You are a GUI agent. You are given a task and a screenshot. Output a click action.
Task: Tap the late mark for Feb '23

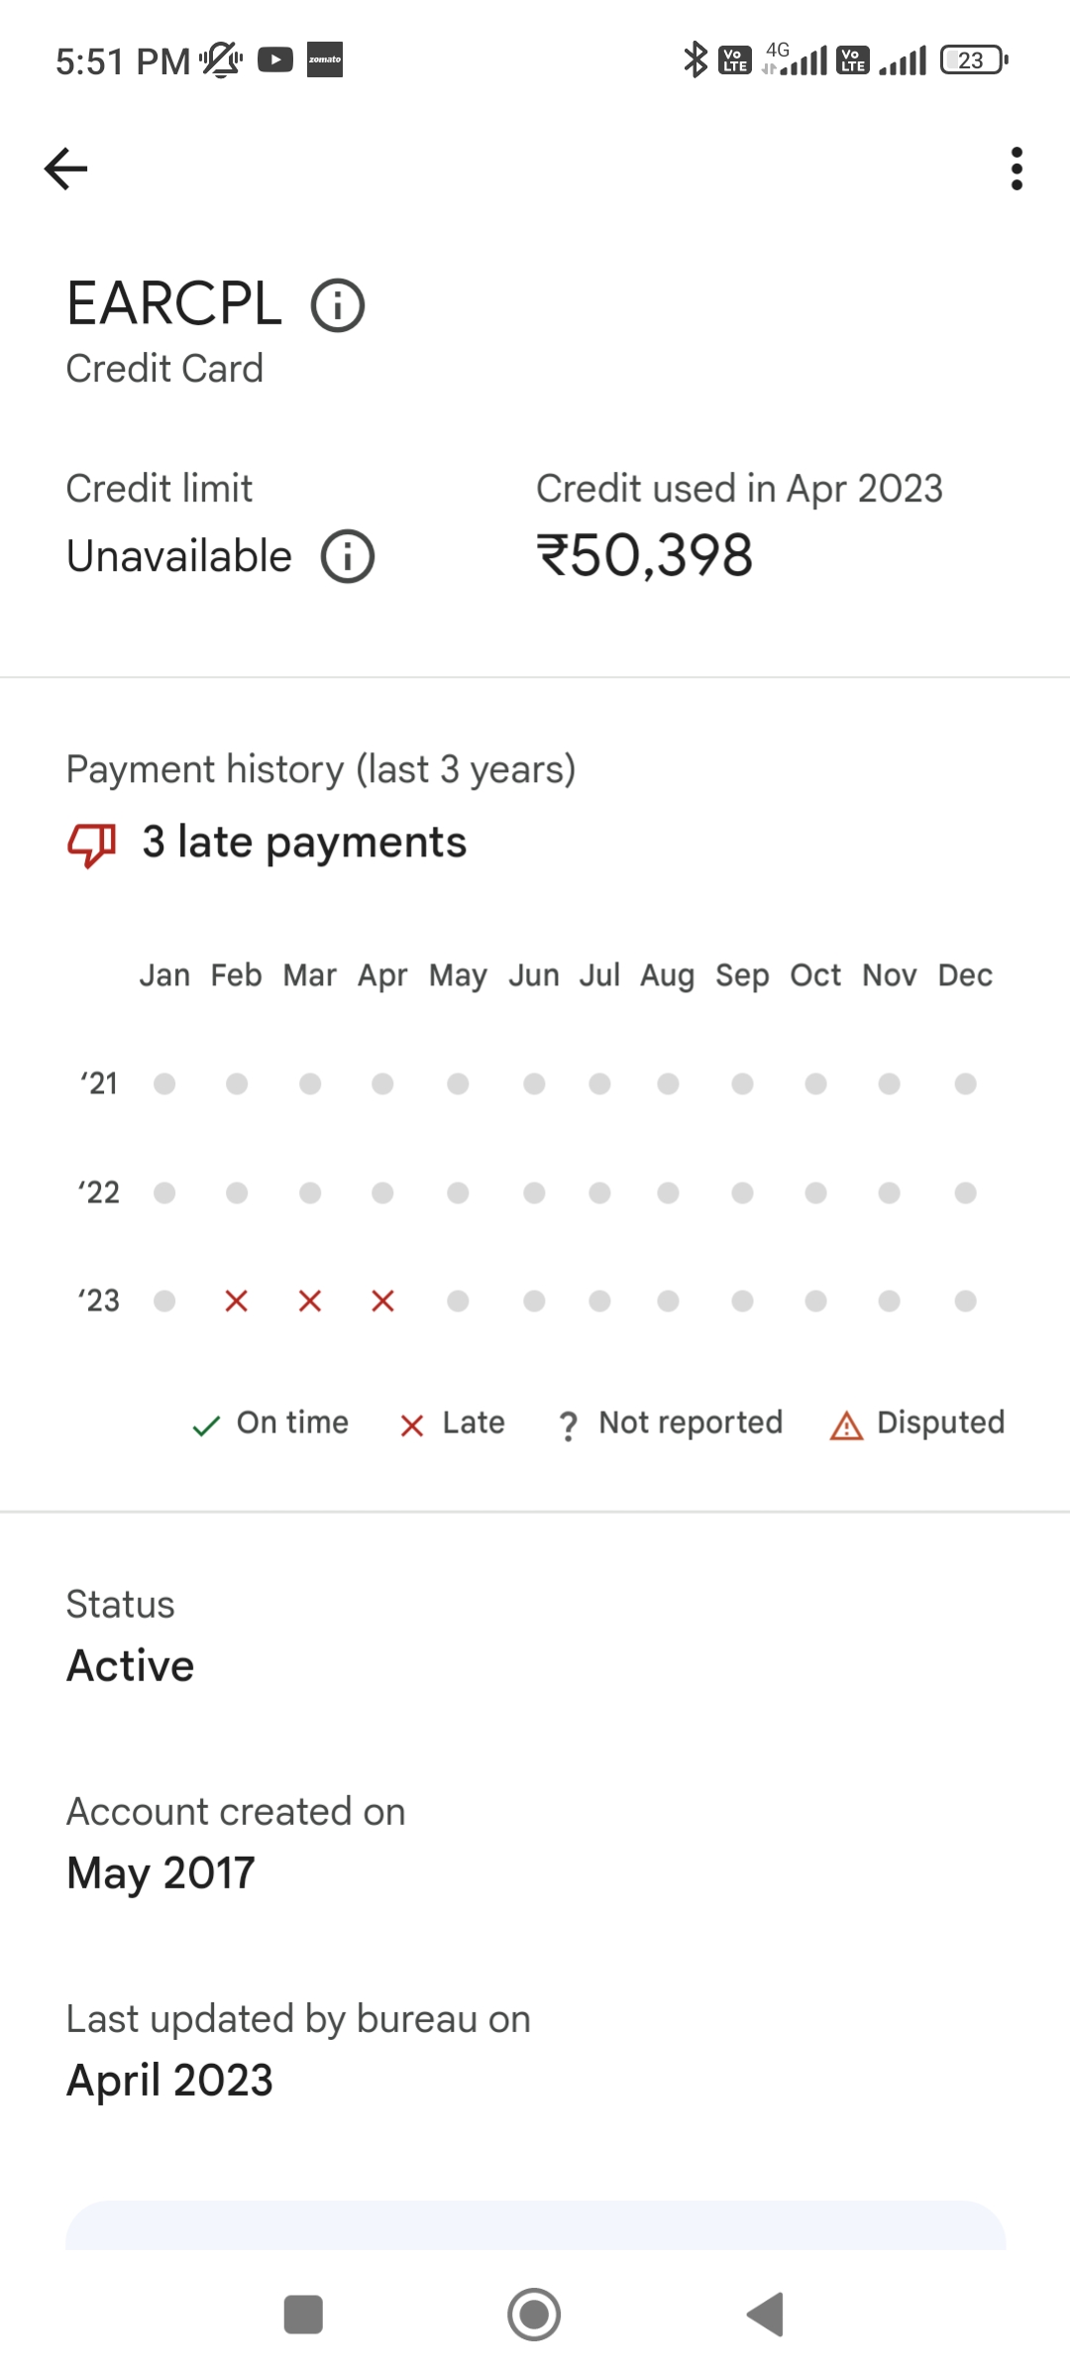tap(236, 1301)
